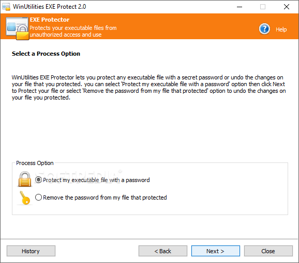Click the blue Help question mark icon

click(264, 29)
